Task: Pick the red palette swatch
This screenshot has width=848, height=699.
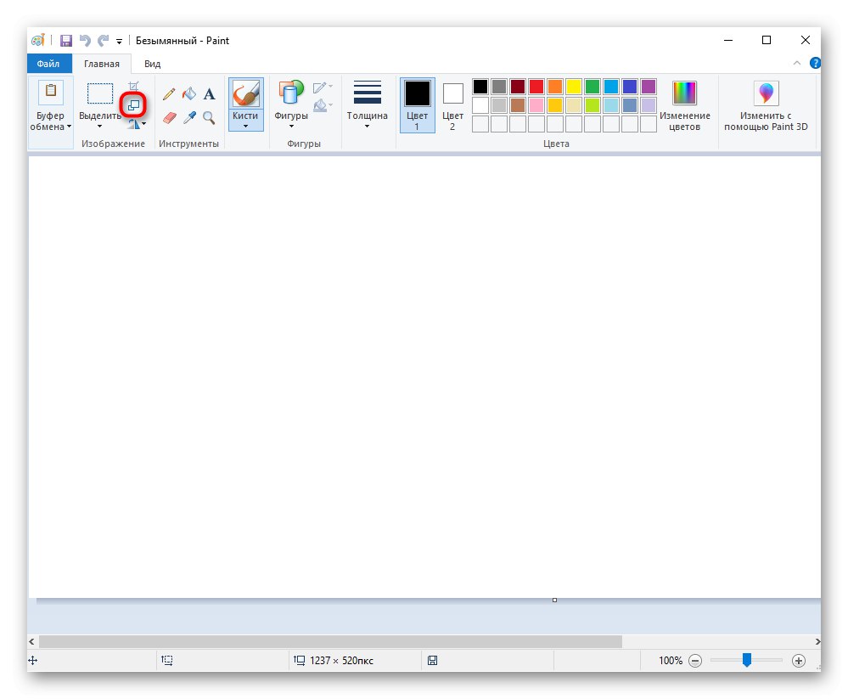Action: [536, 87]
